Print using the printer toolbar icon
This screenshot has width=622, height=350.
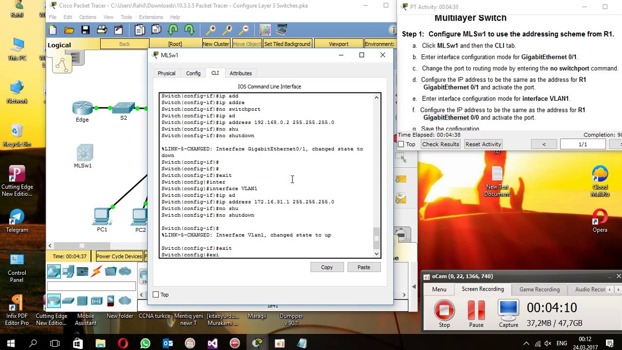coord(102,30)
